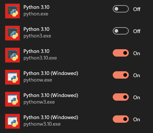
Task: Click the On label for pythonw.exe
Action: (137, 75)
